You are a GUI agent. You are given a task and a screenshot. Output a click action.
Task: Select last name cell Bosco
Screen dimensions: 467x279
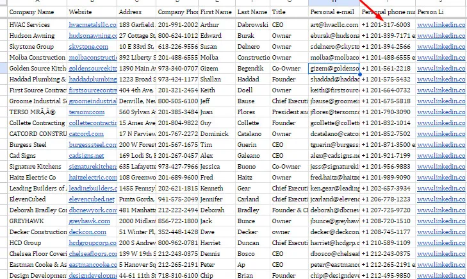click(x=252, y=254)
